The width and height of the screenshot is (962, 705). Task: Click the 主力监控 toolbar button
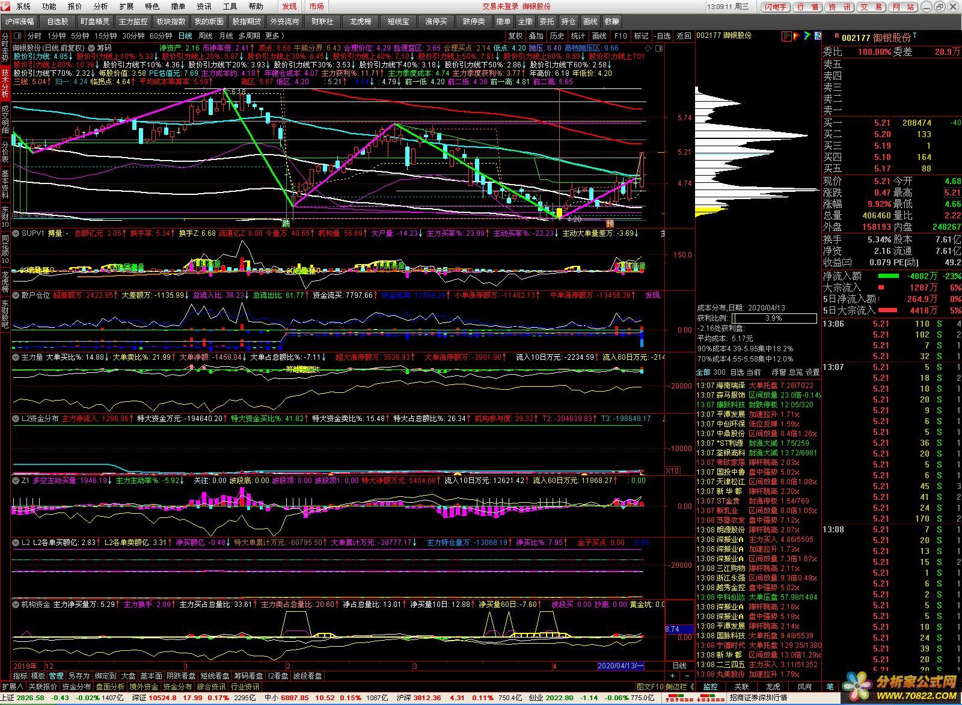point(133,21)
